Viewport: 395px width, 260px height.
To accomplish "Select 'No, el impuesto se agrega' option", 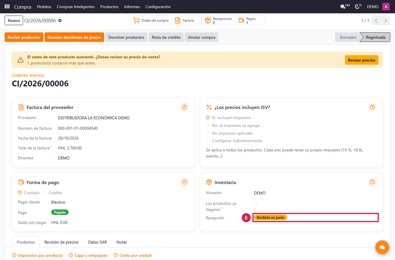I will 208,125.
